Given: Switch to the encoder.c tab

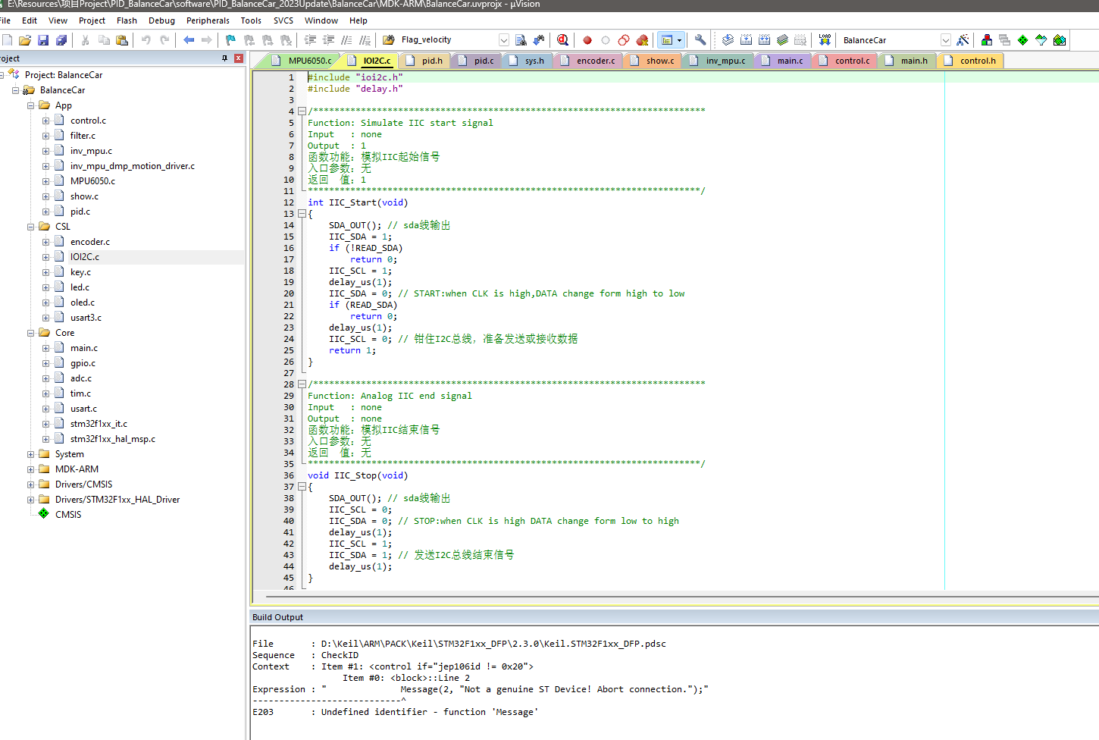Looking at the screenshot, I should 588,61.
